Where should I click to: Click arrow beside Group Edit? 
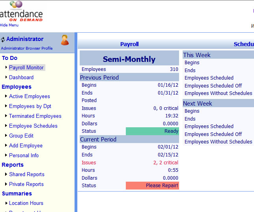pyautogui.click(x=6, y=135)
